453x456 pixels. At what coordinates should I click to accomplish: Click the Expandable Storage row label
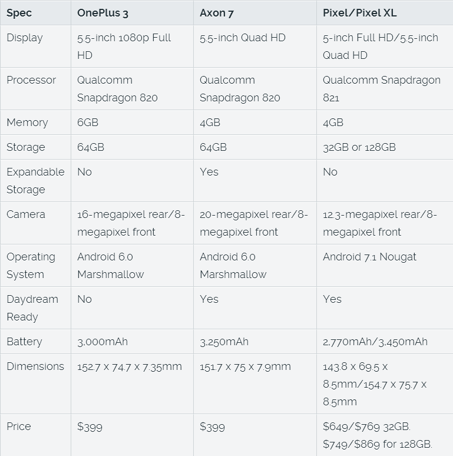click(x=35, y=181)
